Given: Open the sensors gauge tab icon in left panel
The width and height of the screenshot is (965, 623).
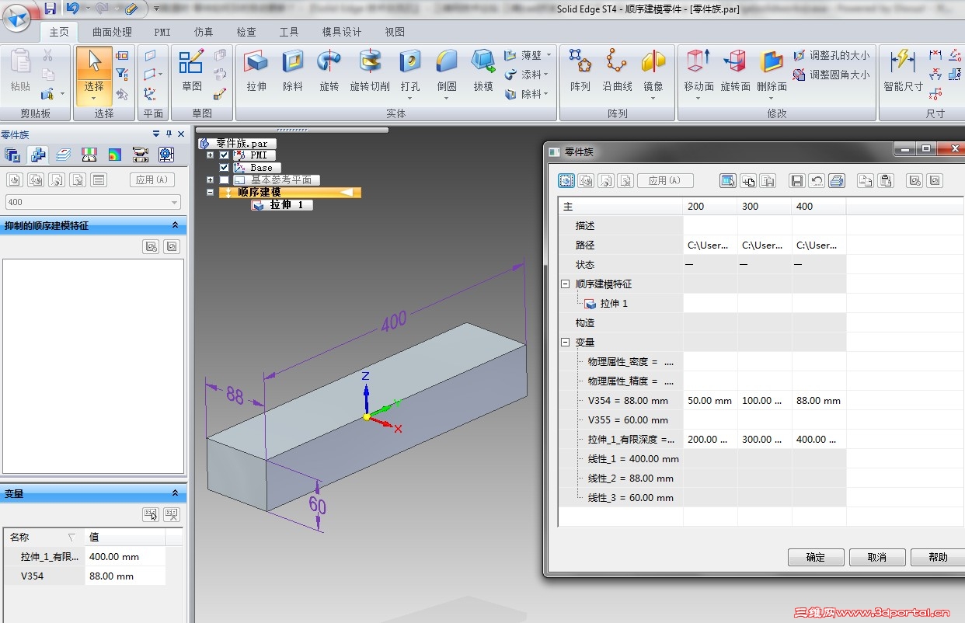Looking at the screenshot, I should (89, 155).
